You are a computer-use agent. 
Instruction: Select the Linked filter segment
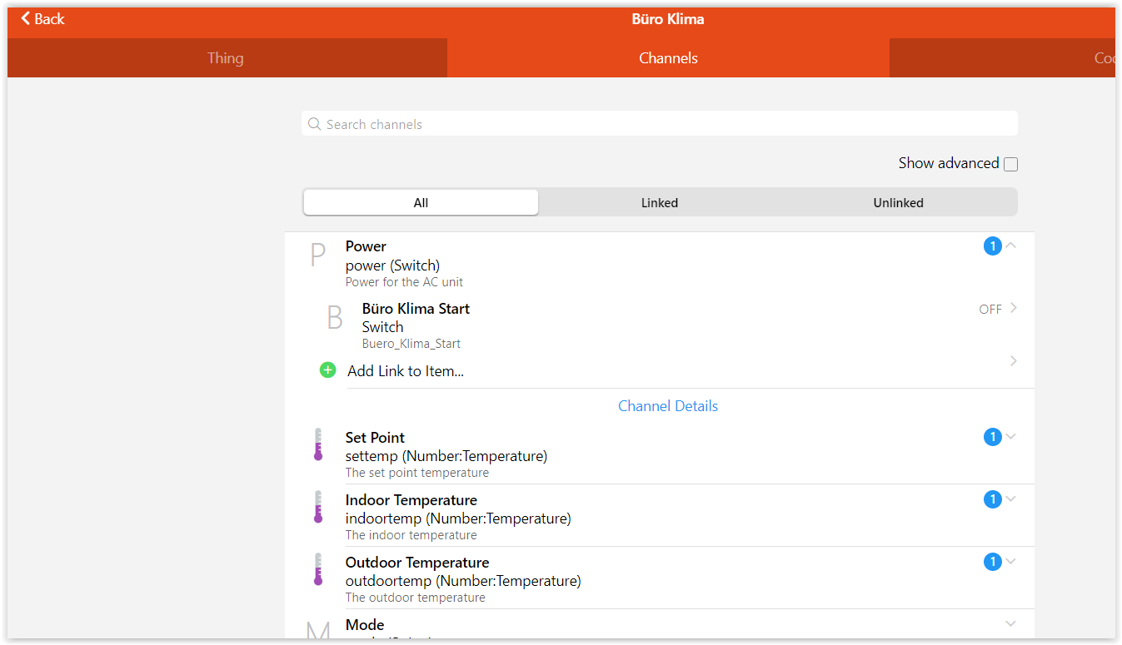pyautogui.click(x=659, y=202)
